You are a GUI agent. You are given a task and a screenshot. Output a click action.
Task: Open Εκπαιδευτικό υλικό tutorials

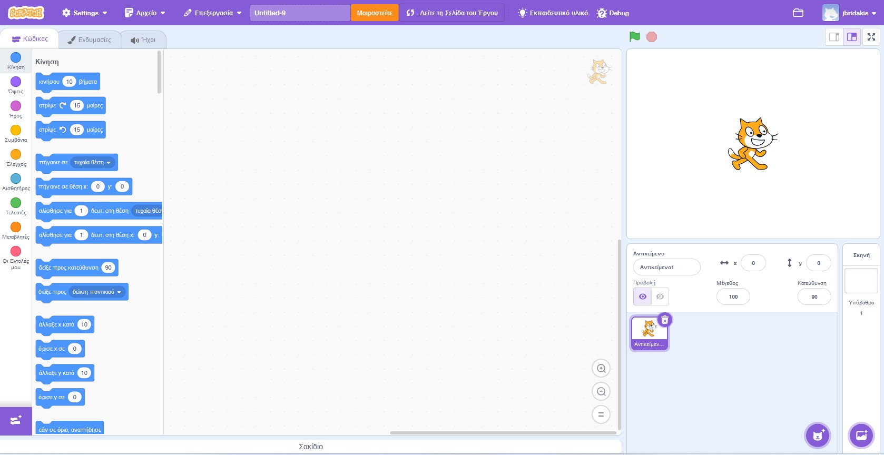(553, 13)
